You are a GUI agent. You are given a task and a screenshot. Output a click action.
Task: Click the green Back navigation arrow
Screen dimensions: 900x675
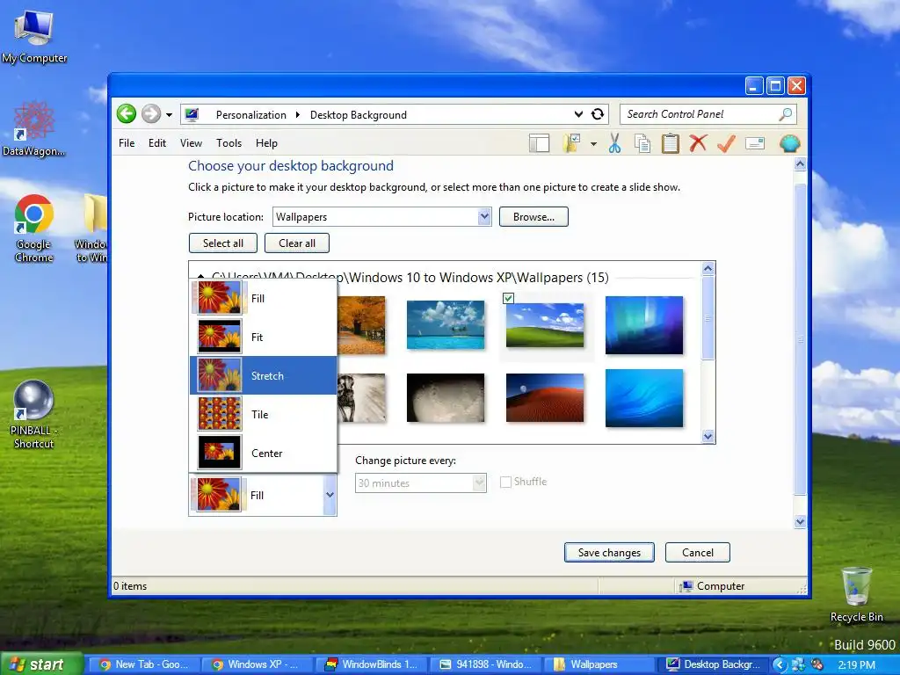click(127, 113)
